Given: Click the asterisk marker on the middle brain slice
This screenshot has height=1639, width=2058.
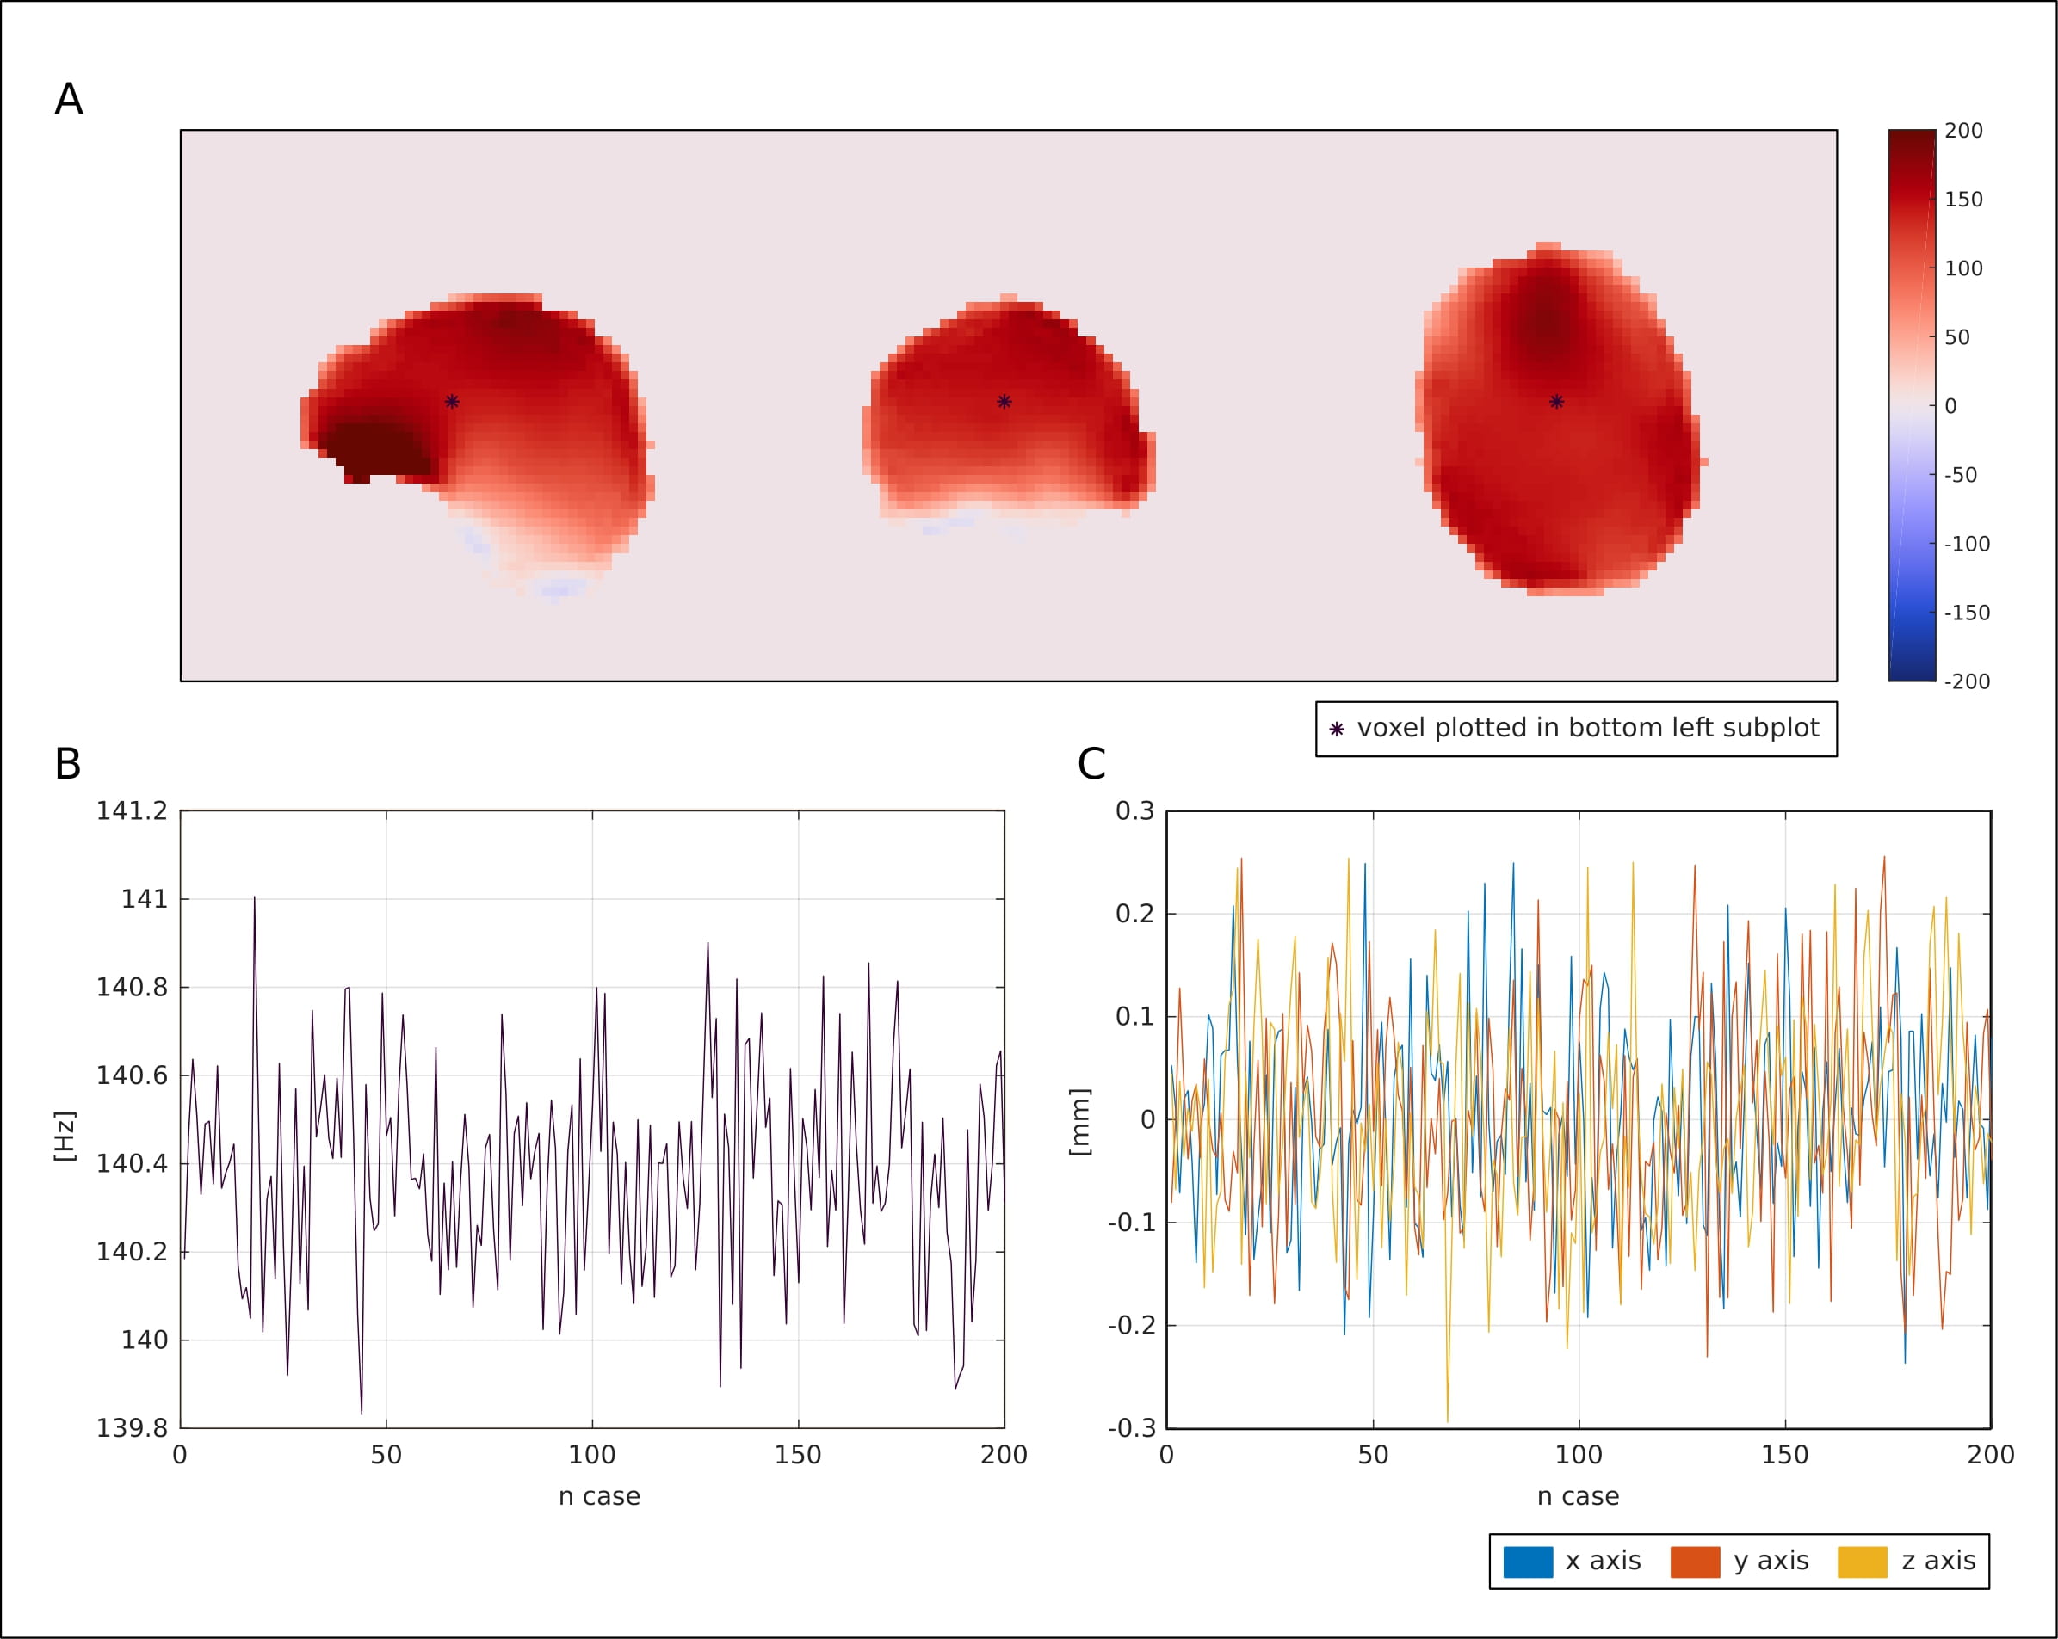Looking at the screenshot, I should [1004, 402].
